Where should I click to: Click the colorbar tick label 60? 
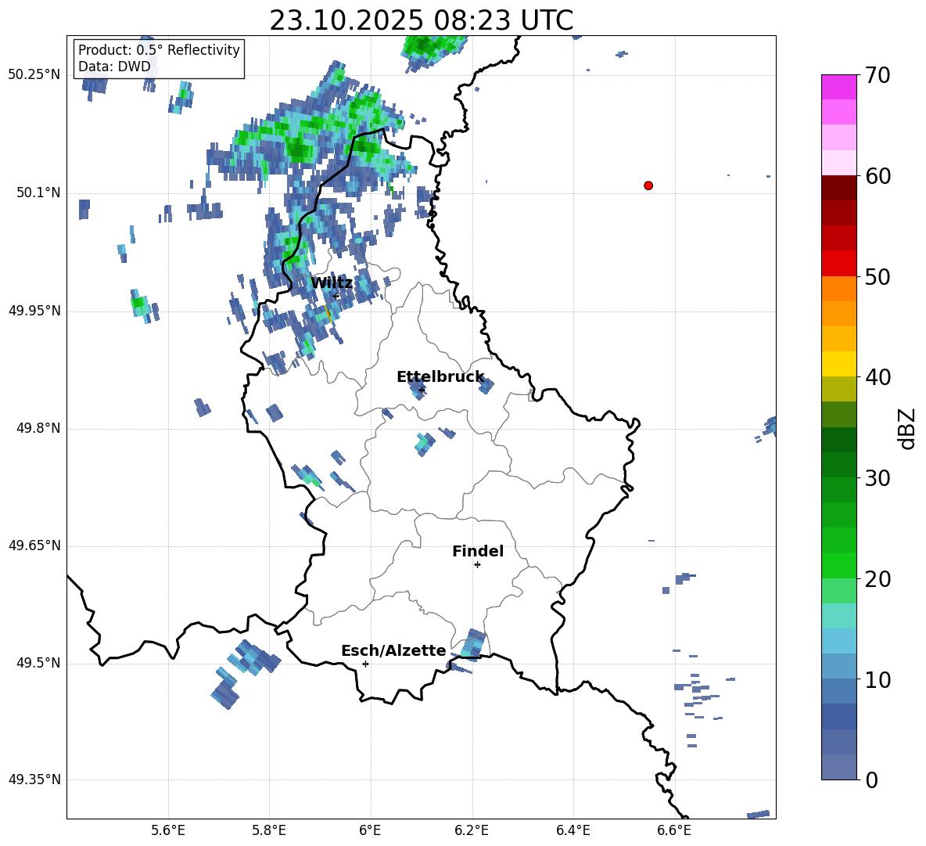point(878,176)
